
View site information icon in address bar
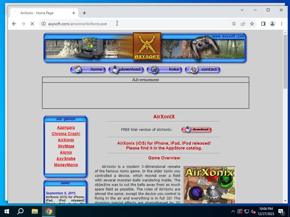pyautogui.click(x=43, y=24)
